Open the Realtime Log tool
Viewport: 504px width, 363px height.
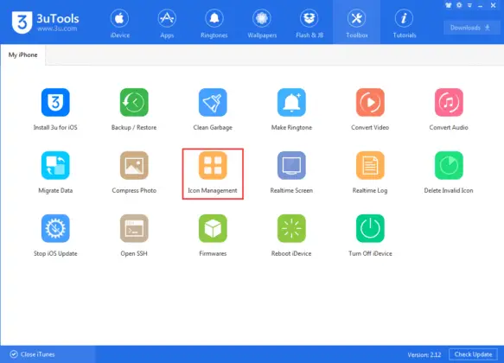[370, 173]
